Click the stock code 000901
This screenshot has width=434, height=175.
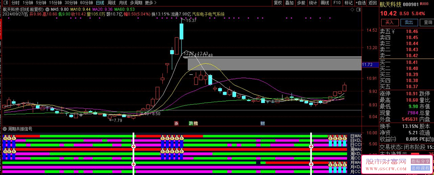click(412, 4)
